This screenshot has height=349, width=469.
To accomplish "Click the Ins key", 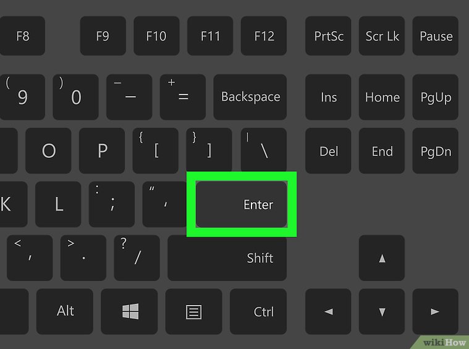I will [328, 97].
